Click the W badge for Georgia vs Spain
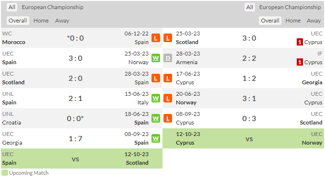Image resolution: width=325 pixels, height=181 pixels. [x=156, y=138]
